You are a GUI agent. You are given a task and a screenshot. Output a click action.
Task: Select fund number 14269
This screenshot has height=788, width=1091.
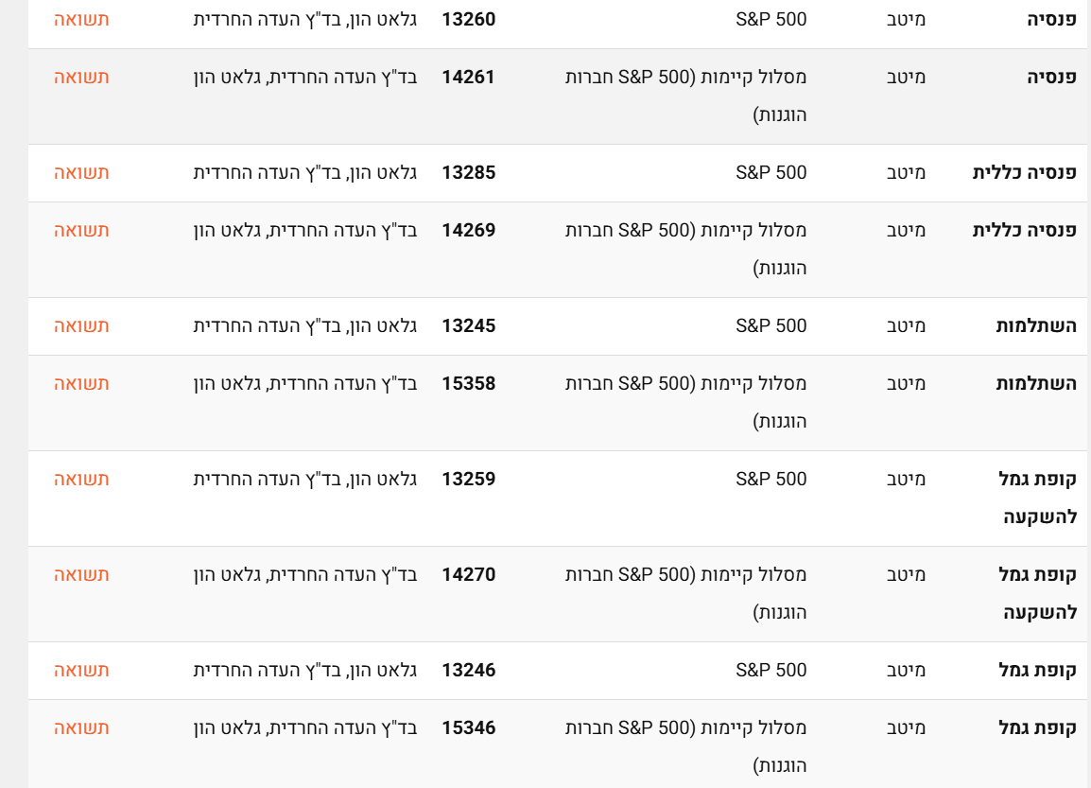[469, 230]
